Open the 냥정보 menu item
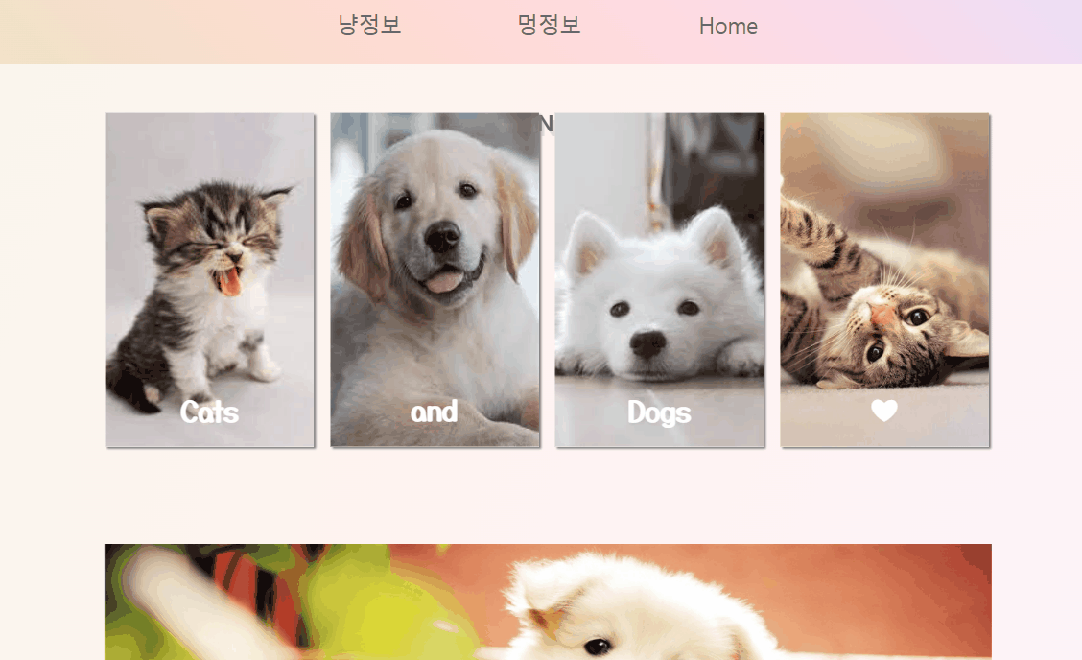This screenshot has width=1082, height=660. [x=370, y=25]
